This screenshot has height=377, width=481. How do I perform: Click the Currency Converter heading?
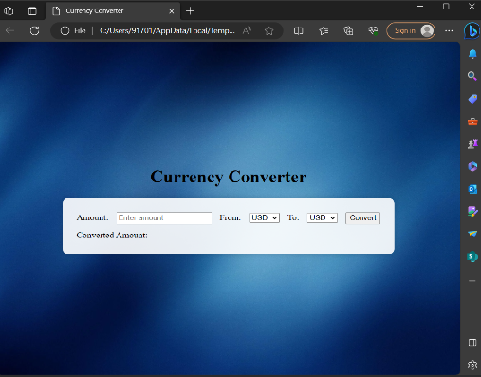pos(229,177)
